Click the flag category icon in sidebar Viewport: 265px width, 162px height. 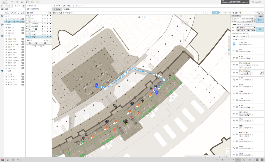coord(2,71)
